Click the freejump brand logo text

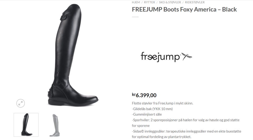[x=160, y=57]
